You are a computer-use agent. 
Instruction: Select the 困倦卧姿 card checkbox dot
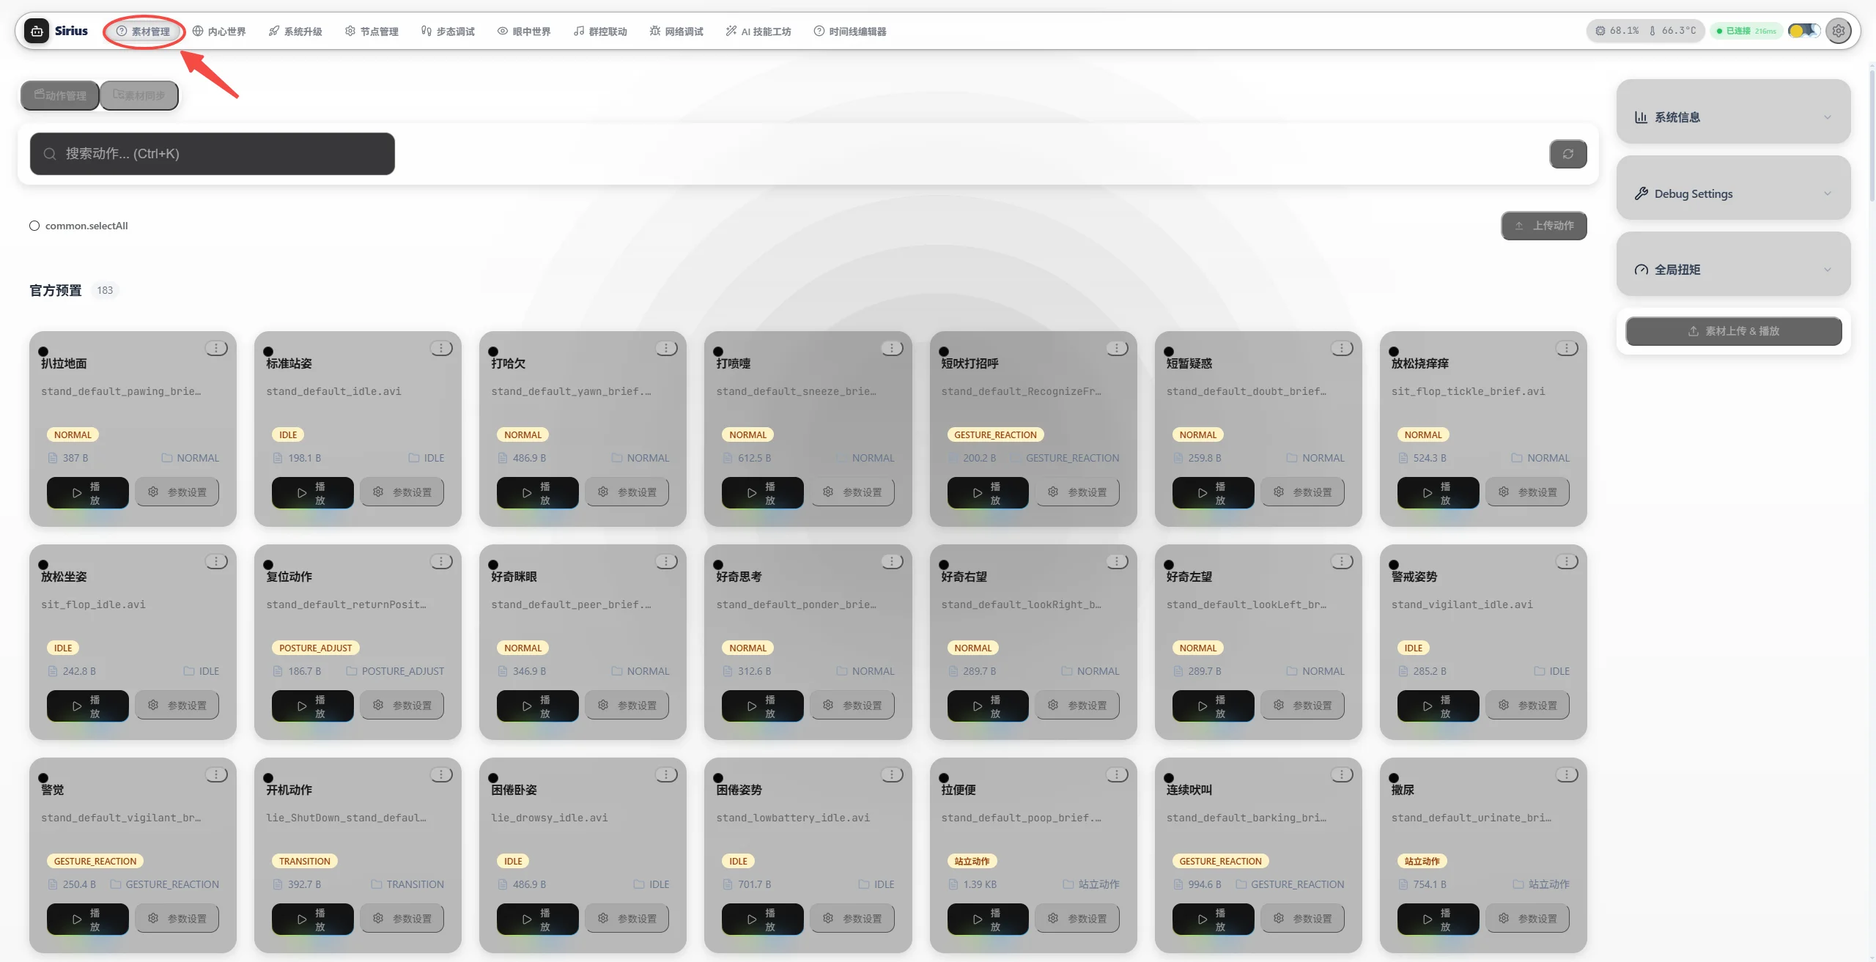tap(493, 778)
